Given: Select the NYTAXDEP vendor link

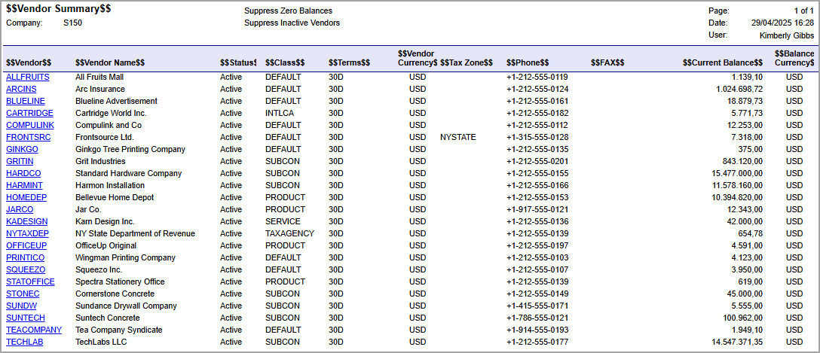Looking at the screenshot, I should (x=27, y=233).
